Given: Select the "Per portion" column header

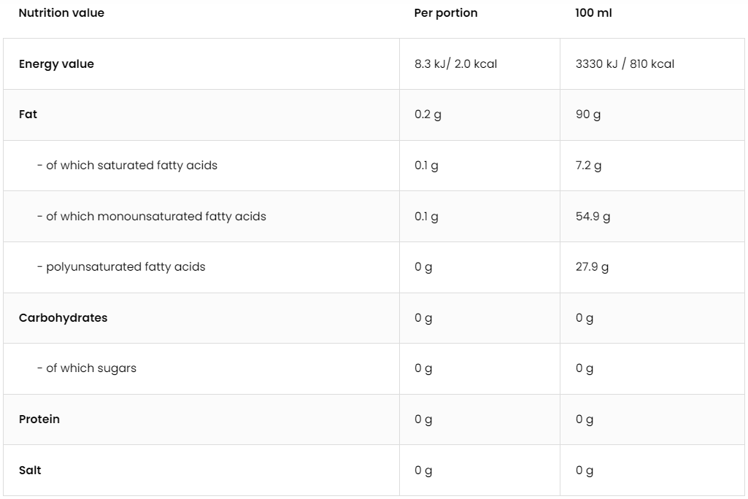Looking at the screenshot, I should (445, 13).
